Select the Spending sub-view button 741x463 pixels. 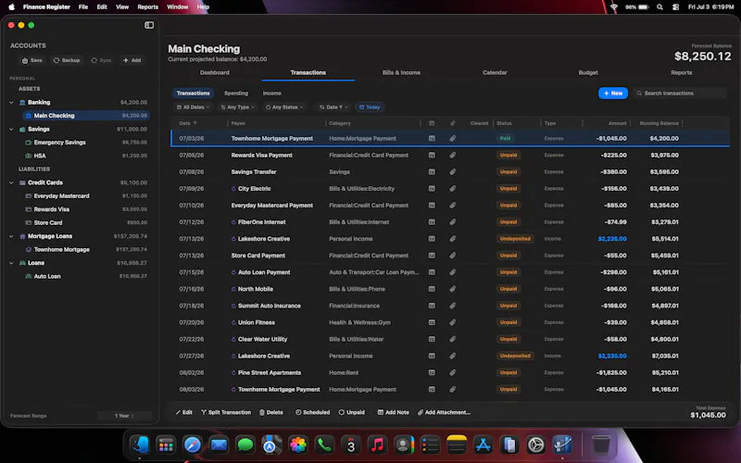pyautogui.click(x=236, y=94)
